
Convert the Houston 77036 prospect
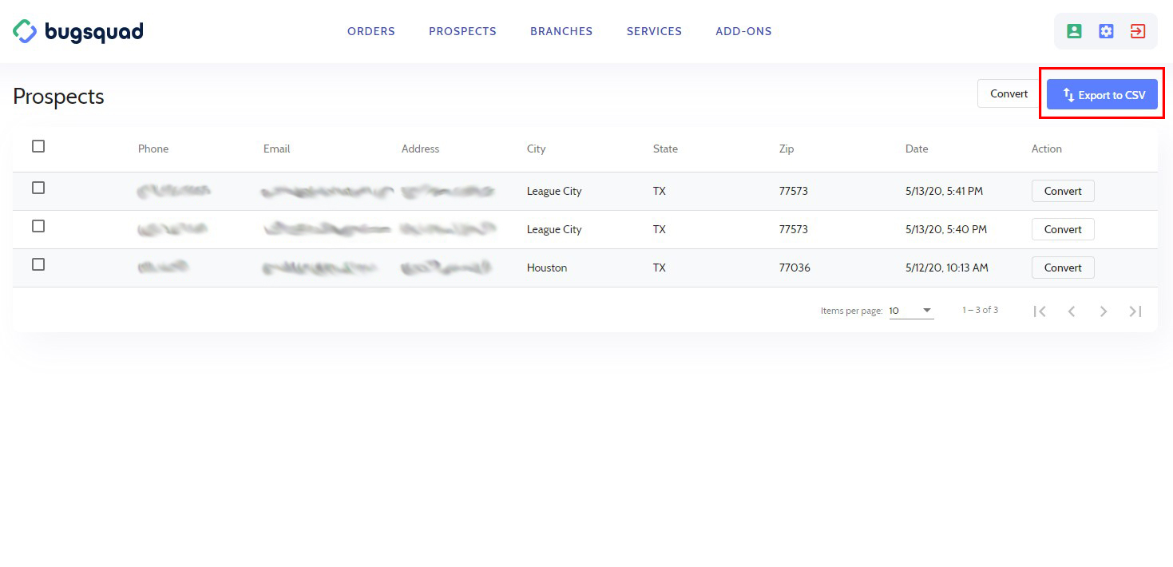point(1063,268)
